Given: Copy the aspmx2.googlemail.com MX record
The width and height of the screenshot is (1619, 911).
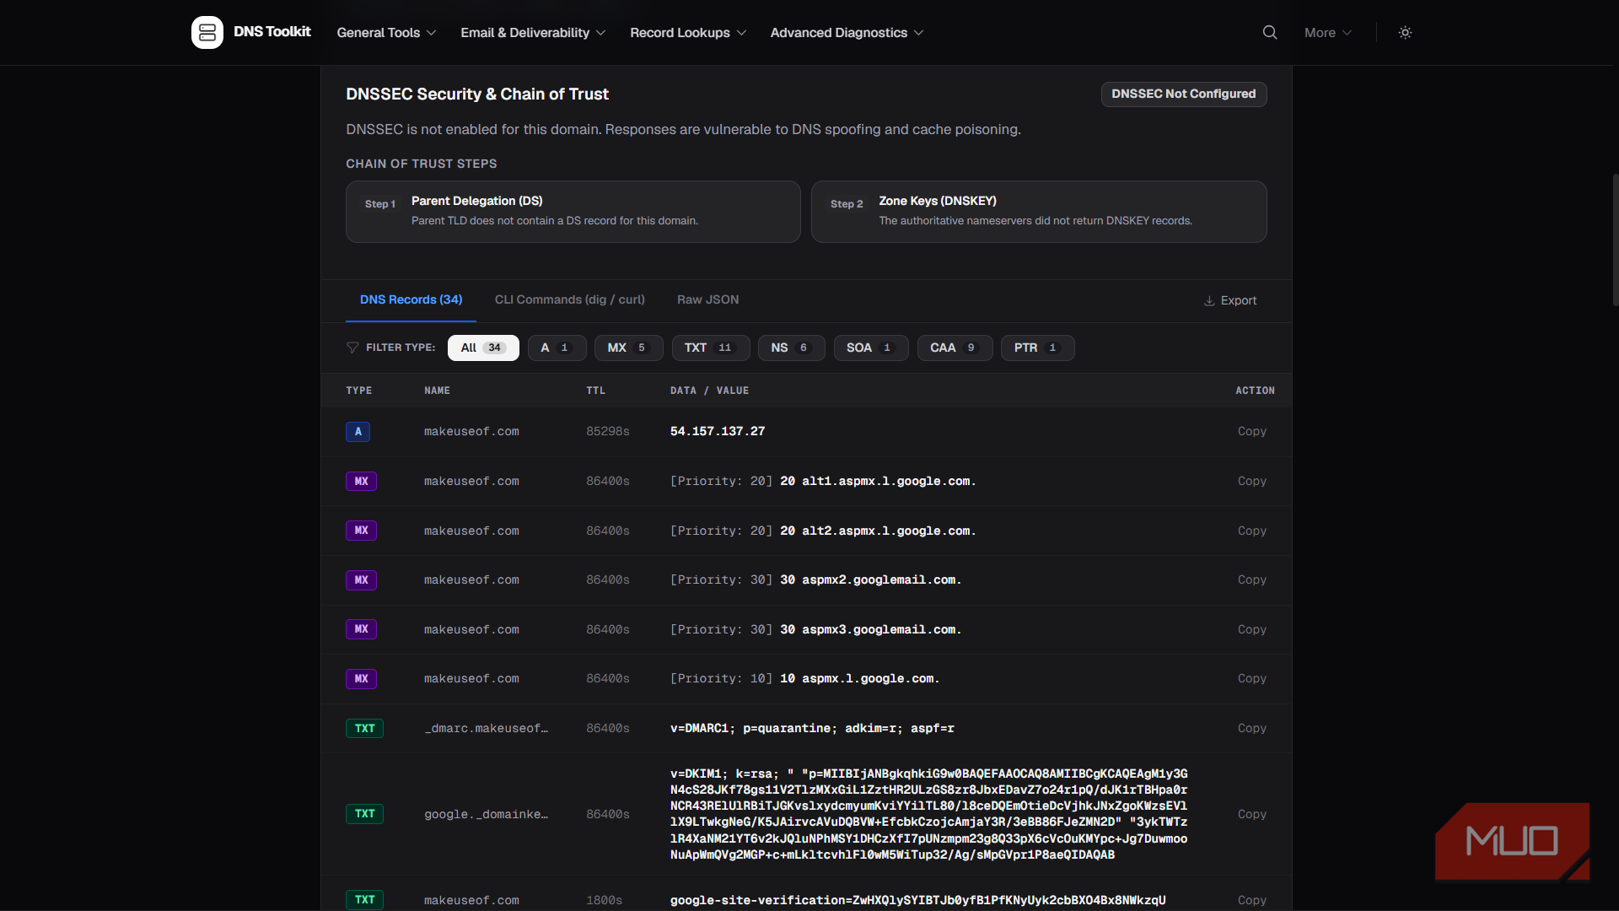Looking at the screenshot, I should point(1251,580).
